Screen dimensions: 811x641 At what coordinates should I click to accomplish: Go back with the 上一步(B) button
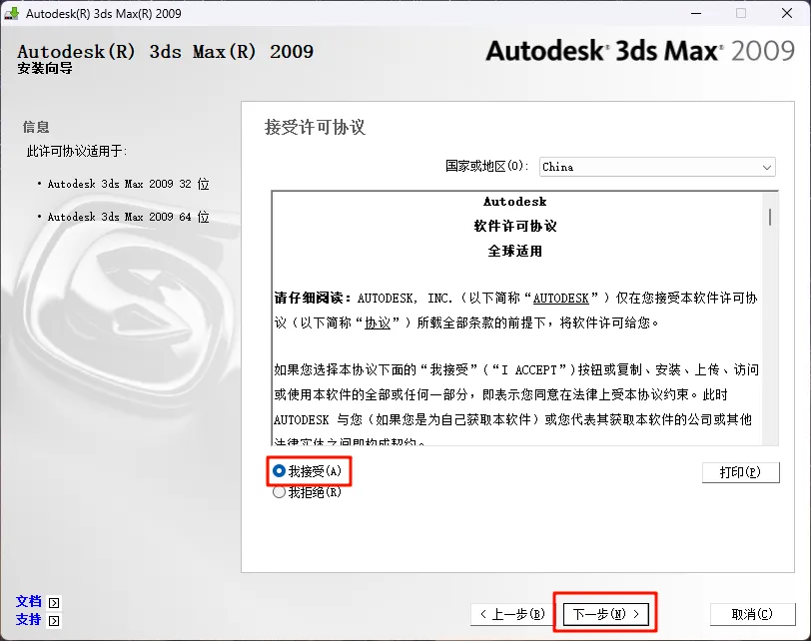pyautogui.click(x=512, y=614)
